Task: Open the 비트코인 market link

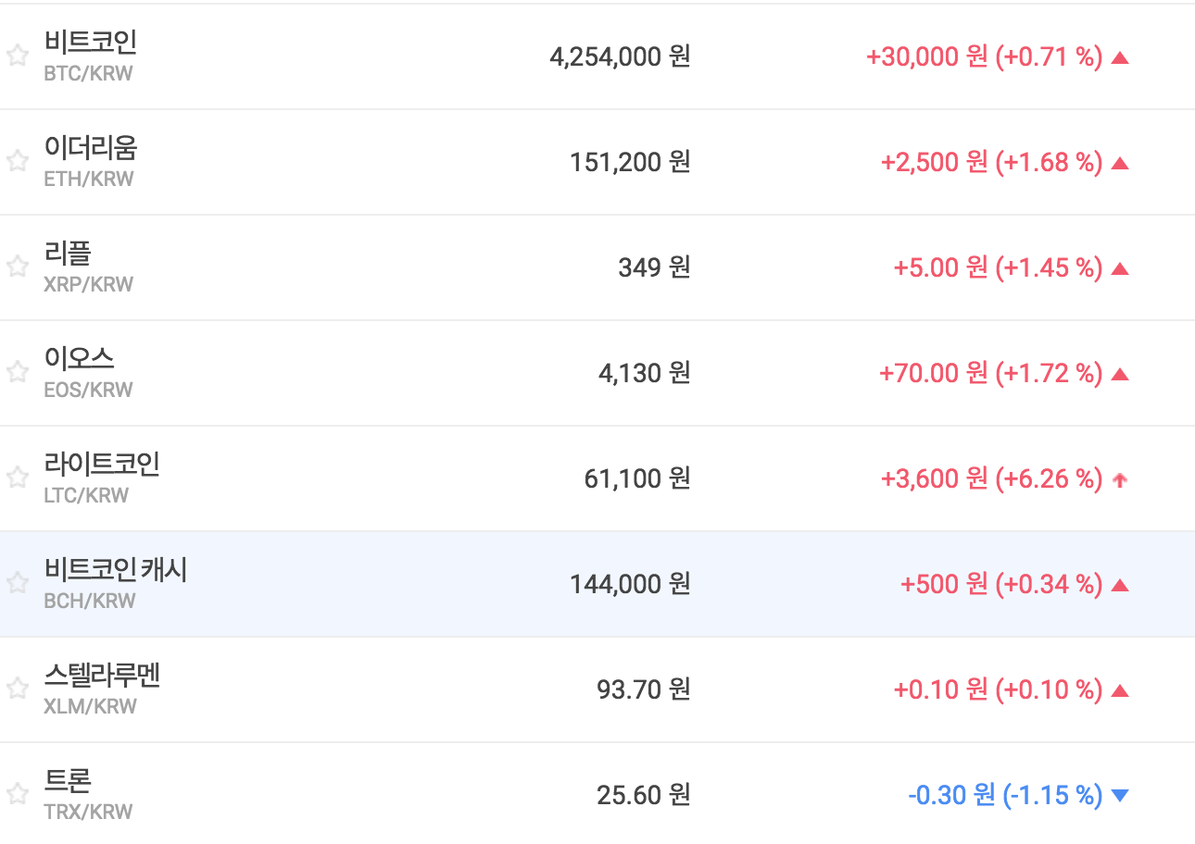Action: click(90, 43)
